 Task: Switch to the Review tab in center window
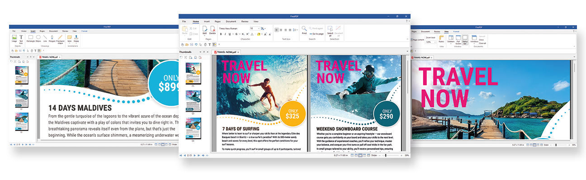point(245,21)
